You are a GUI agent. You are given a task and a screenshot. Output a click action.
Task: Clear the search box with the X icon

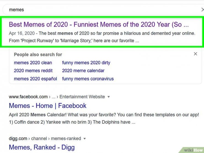click(x=202, y=10)
